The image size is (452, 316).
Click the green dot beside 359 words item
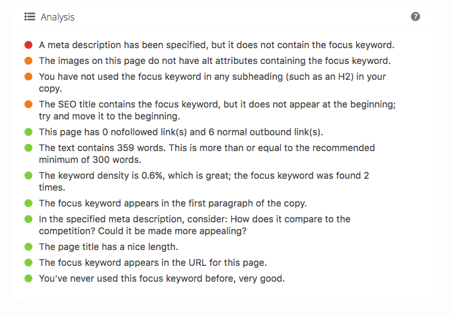point(28,148)
